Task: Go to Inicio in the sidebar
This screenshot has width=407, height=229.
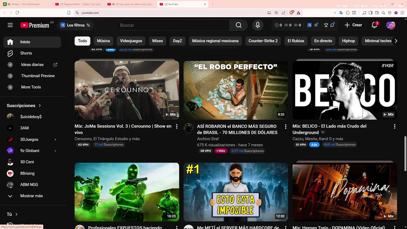Action: 32,42
